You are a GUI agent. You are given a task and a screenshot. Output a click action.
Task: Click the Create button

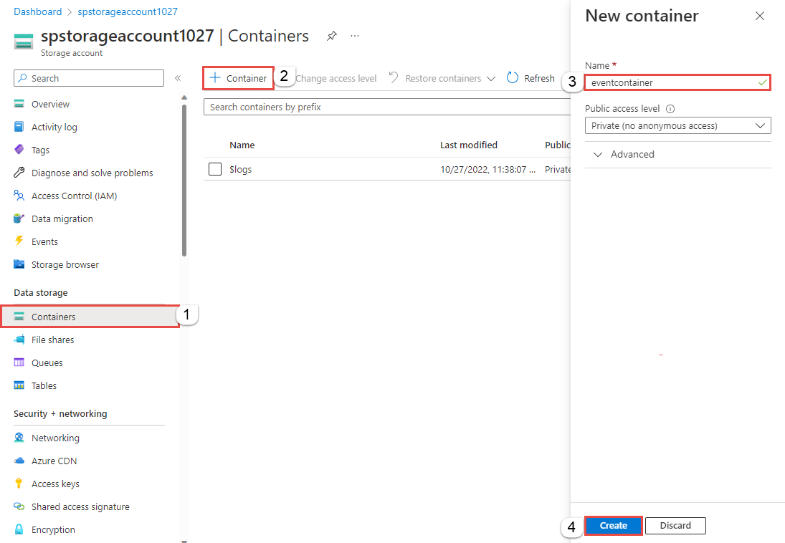coord(613,526)
